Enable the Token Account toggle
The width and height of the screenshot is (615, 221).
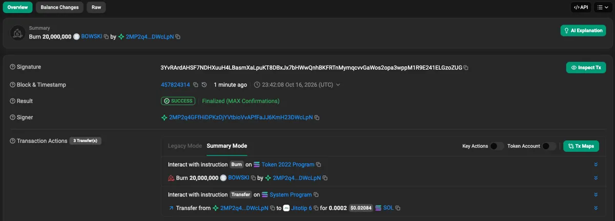pyautogui.click(x=549, y=146)
